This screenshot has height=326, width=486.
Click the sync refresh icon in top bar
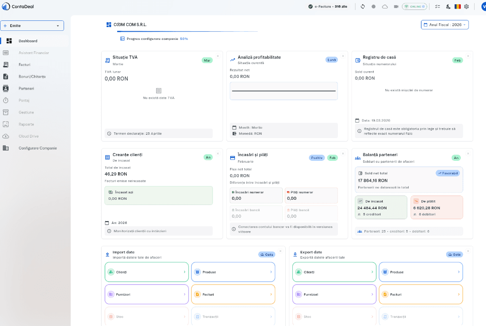[x=363, y=7]
